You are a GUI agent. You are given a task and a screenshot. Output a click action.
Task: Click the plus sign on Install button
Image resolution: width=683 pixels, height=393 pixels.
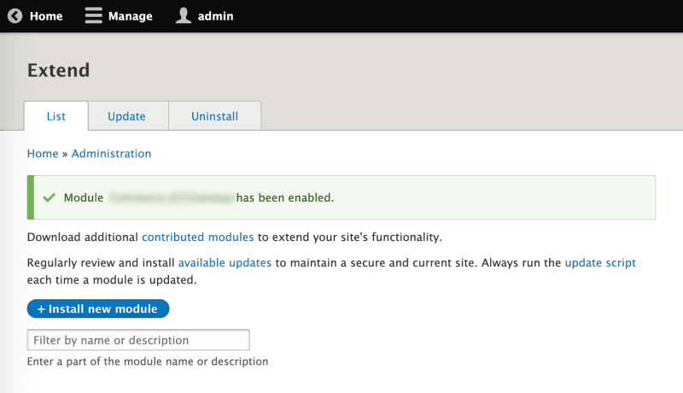tap(41, 308)
